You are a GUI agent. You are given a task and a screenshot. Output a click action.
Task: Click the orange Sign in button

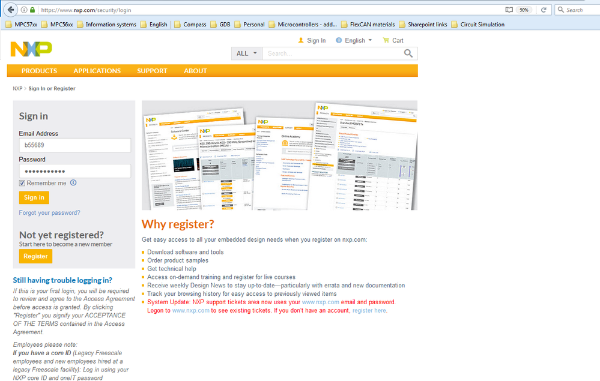click(x=34, y=197)
